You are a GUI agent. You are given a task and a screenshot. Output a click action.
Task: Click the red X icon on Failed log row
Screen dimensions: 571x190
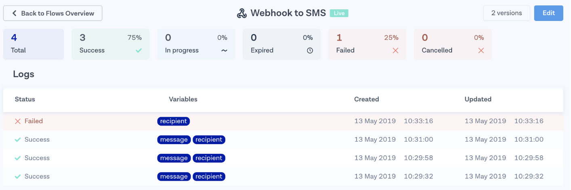click(x=18, y=121)
